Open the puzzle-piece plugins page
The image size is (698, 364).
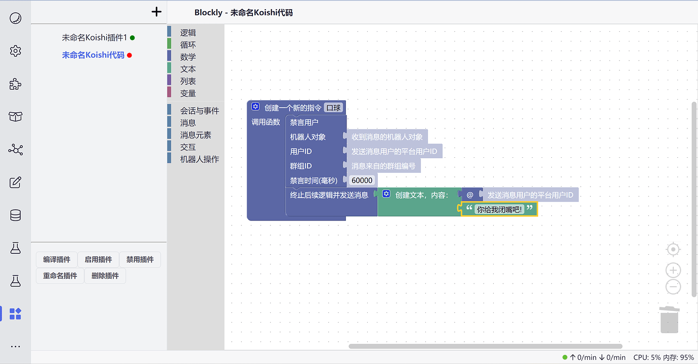tap(16, 84)
